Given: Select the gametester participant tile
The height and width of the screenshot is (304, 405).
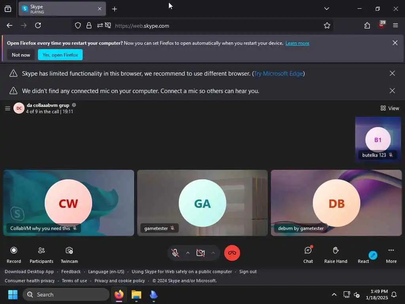Looking at the screenshot, I should (x=202, y=203).
